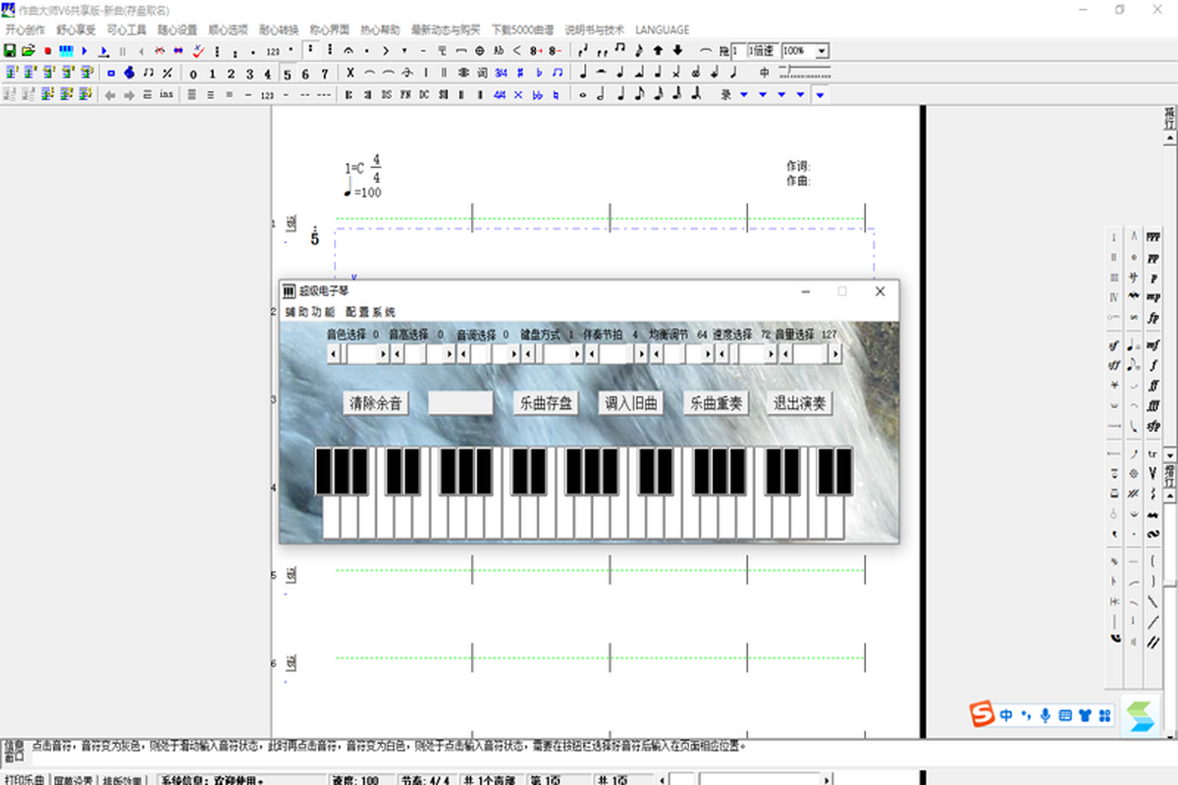Click the piano keyboard icon in toolbar
Screen dimensions: 1178x785
pos(66,50)
